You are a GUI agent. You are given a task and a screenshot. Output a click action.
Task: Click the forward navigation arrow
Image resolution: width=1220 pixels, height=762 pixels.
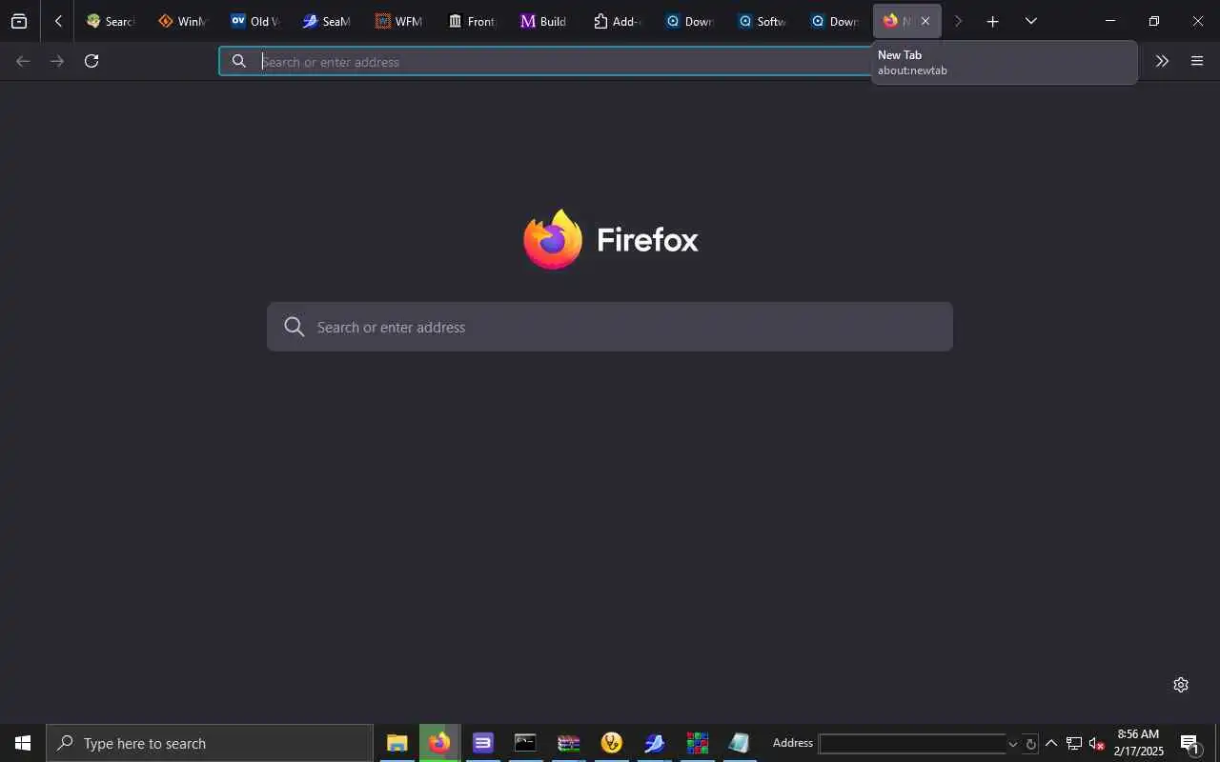click(57, 61)
